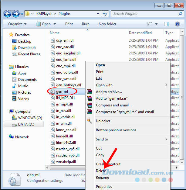The height and width of the screenshot is (190, 186).
Task: Expand the address bar history dropdown
Action: pyautogui.click(x=98, y=14)
